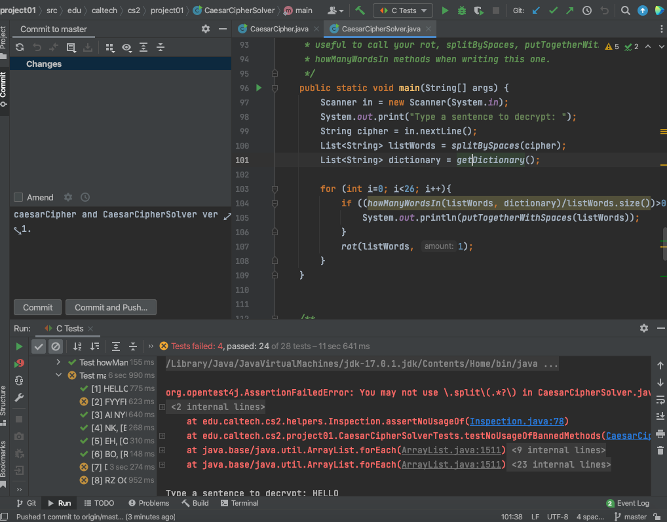Open Search Everywhere magnifying glass
The image size is (667, 522).
coord(626,10)
